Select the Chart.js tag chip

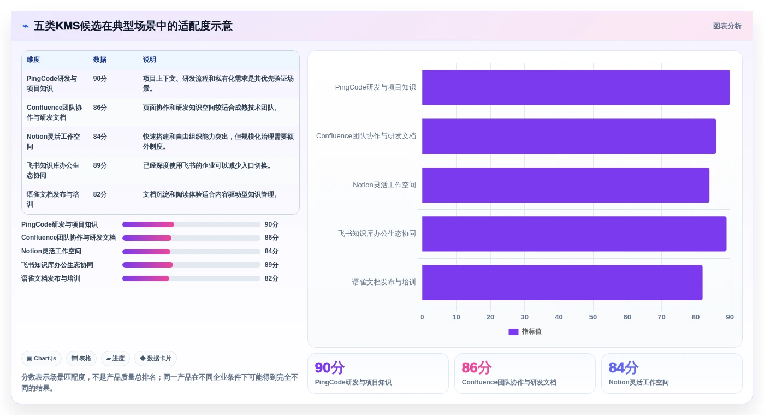point(42,358)
